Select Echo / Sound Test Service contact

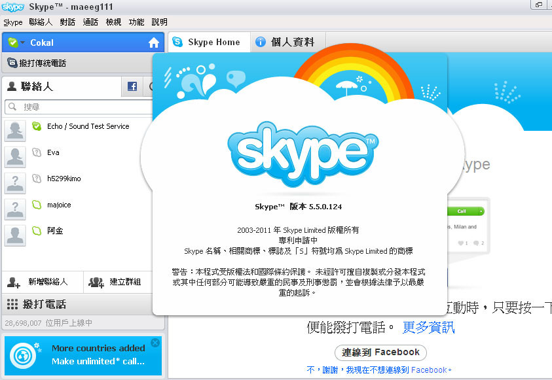pyautogui.click(x=77, y=131)
